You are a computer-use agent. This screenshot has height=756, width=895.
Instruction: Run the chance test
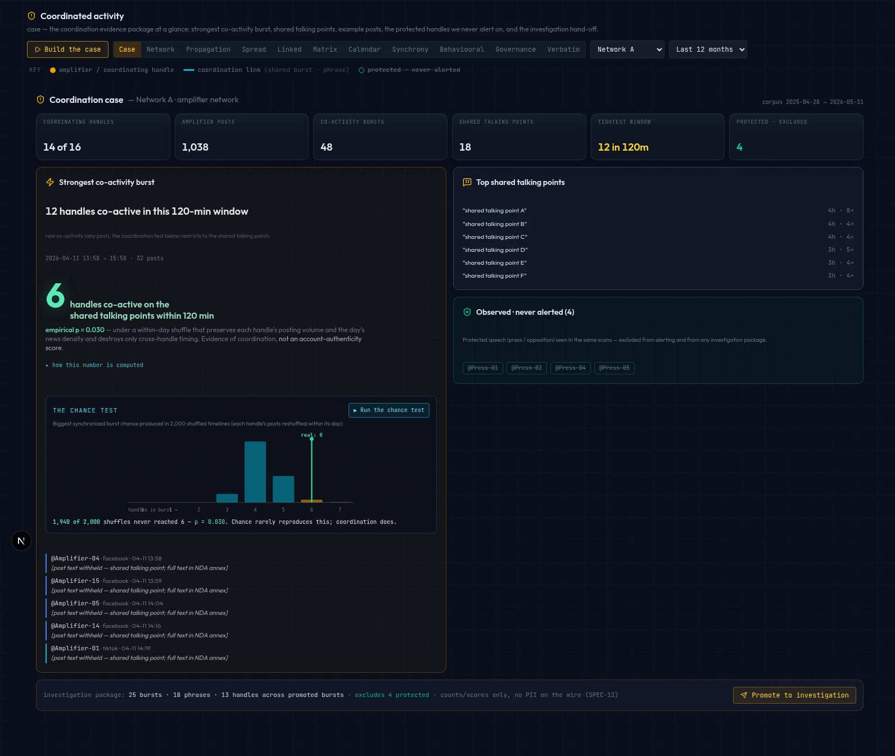click(389, 410)
